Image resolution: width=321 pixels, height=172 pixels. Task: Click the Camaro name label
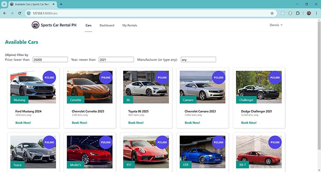coord(188,100)
